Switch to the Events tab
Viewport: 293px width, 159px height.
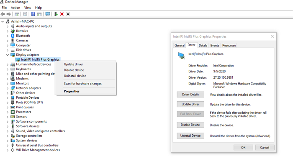(x=214, y=46)
